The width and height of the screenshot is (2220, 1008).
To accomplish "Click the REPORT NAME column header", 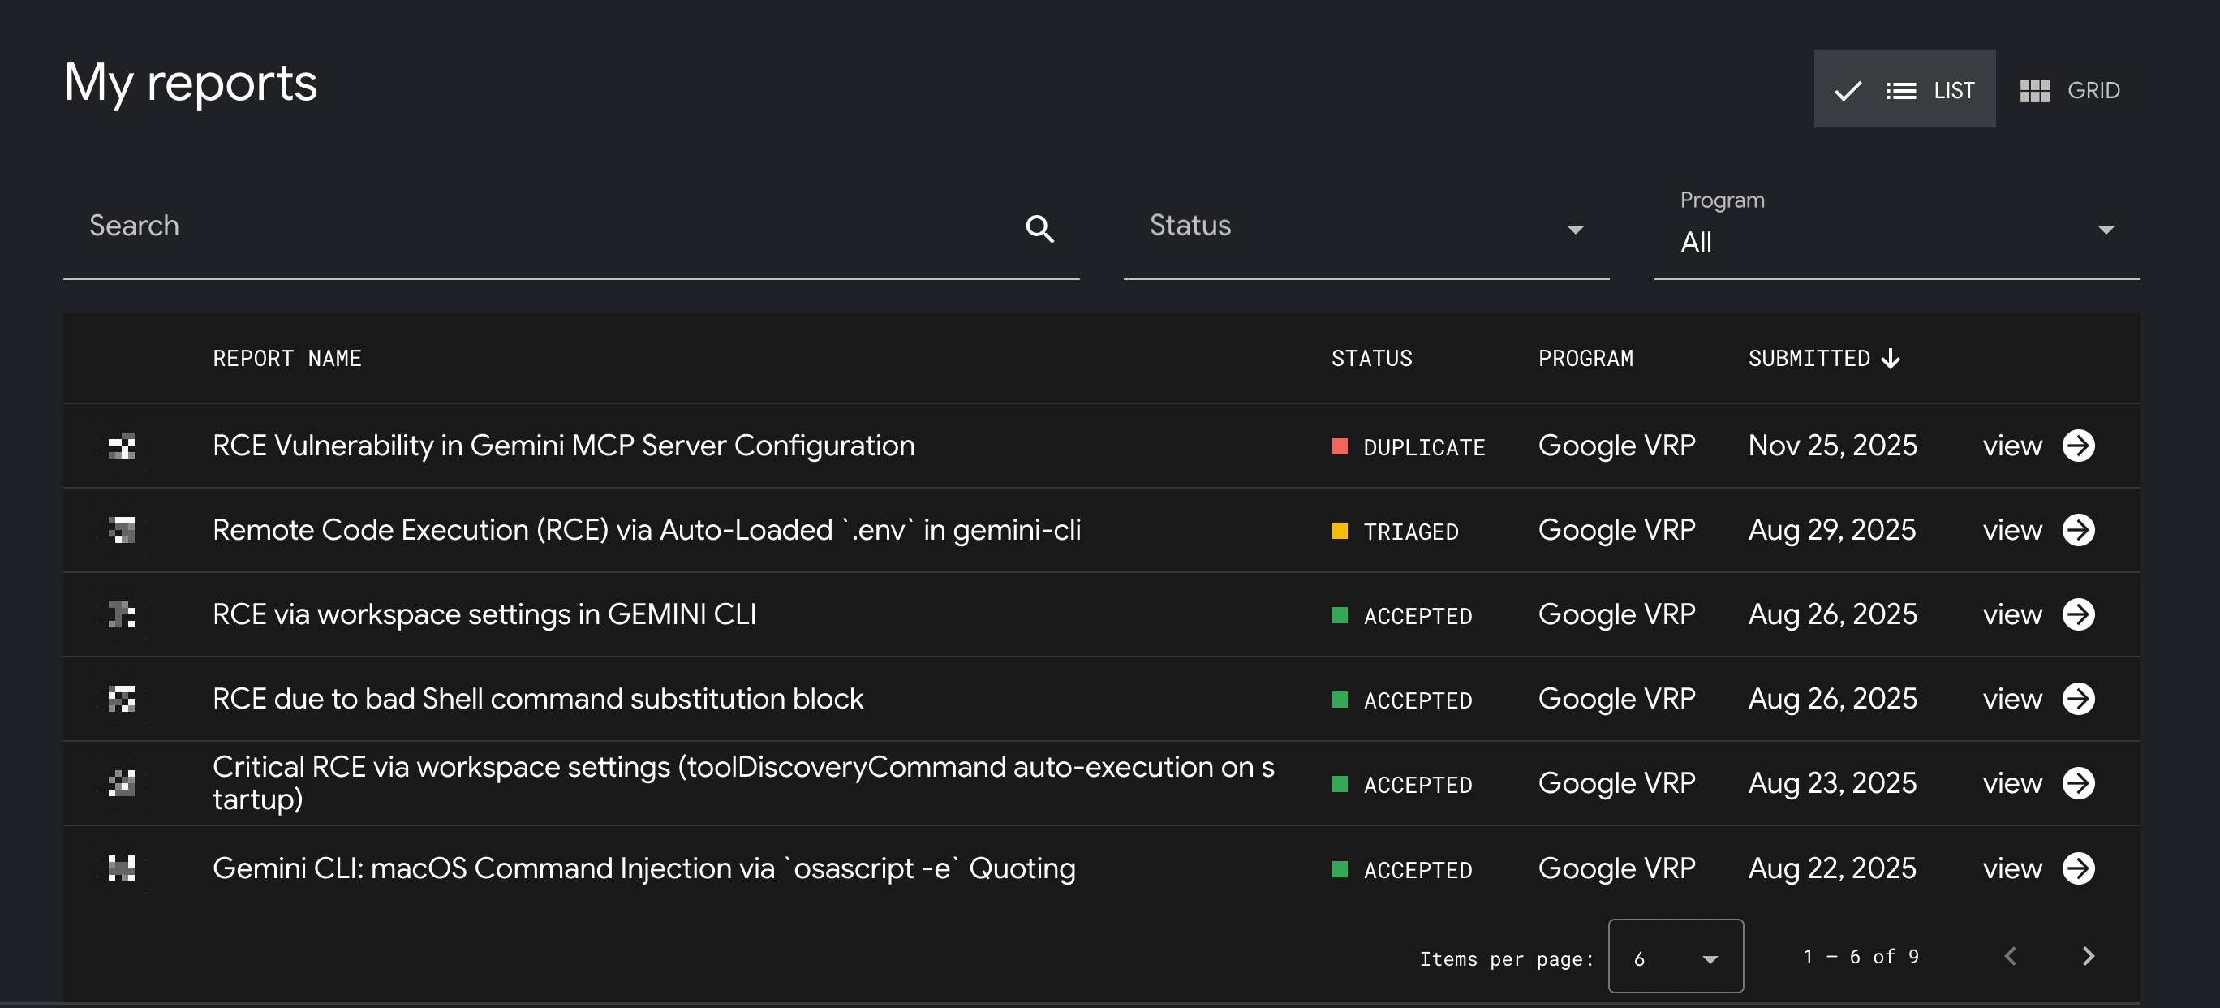I will 287,358.
